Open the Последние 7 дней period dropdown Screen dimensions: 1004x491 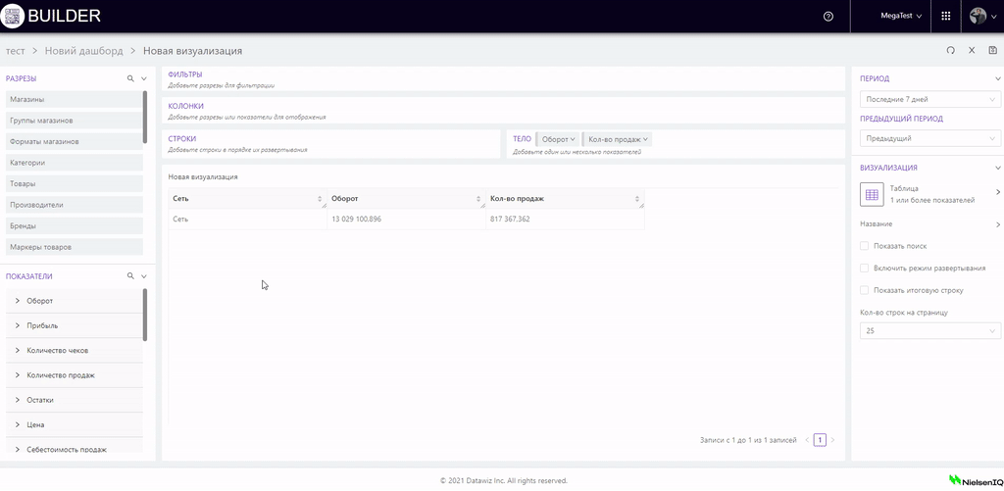coord(929,100)
